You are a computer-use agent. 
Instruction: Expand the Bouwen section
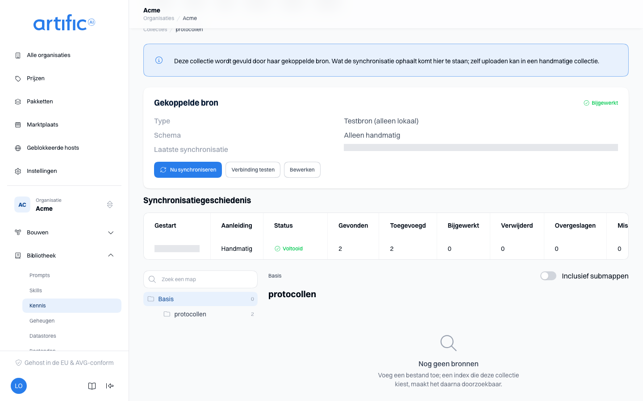(64, 233)
